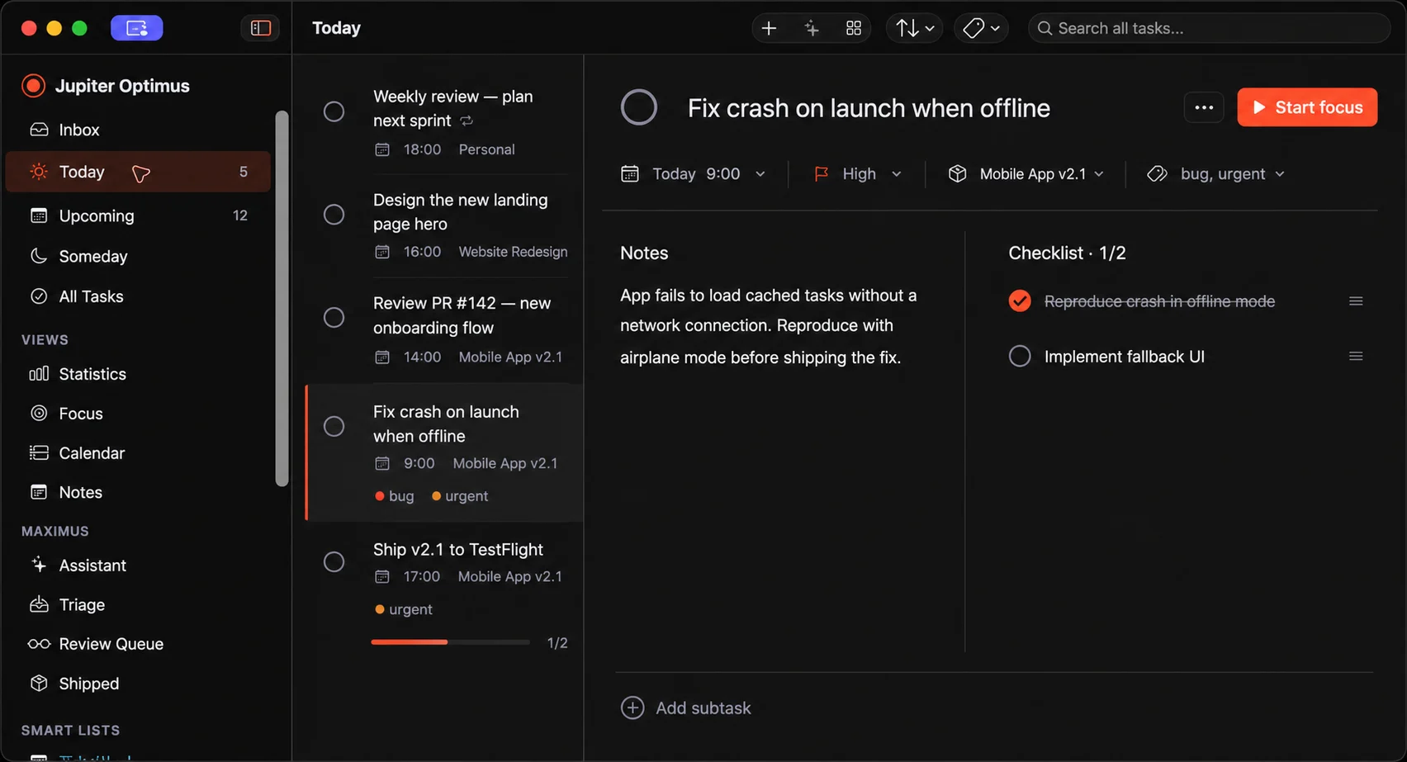The image size is (1407, 762).
Task: Complete Design the new landing page hero
Action: pyautogui.click(x=334, y=215)
